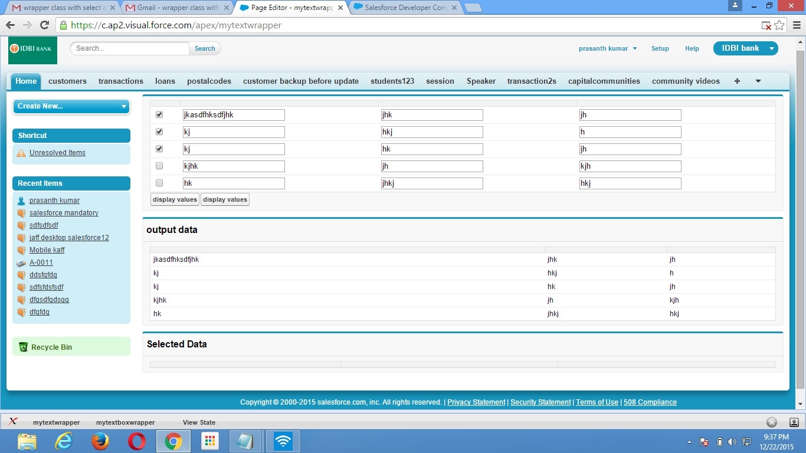Click the Recycle Bin icon
This screenshot has height=453, width=806.
(x=23, y=347)
